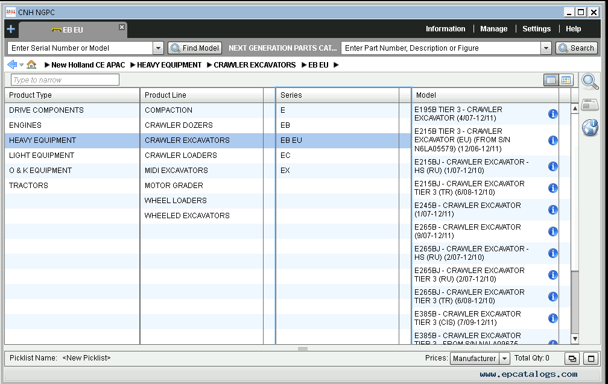The image size is (608, 384).
Task: Select MIDI EXCAVATORS product line
Action: point(201,171)
